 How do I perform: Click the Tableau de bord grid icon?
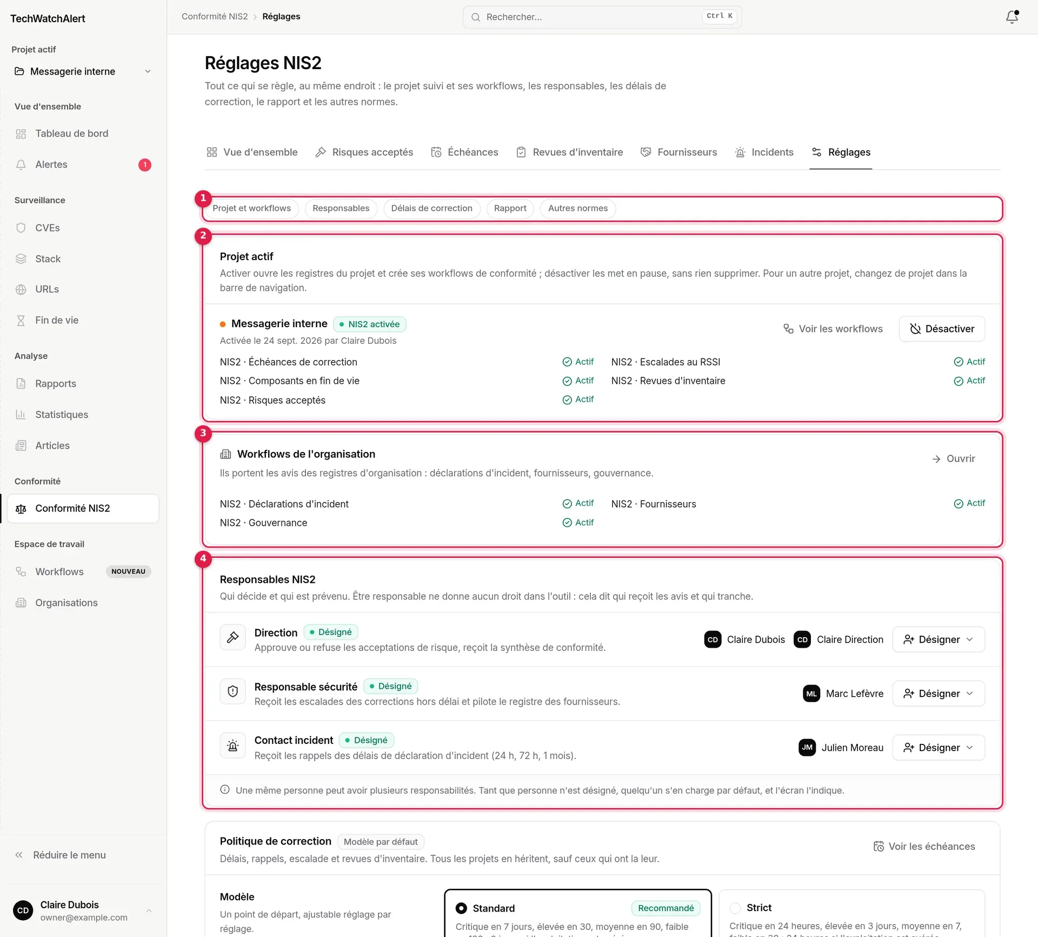(21, 134)
